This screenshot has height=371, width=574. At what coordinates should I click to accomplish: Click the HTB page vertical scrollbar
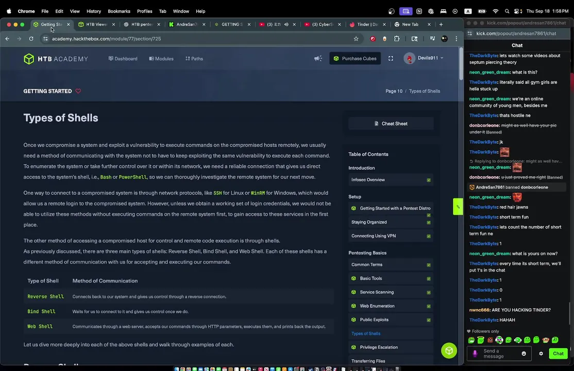click(x=461, y=64)
